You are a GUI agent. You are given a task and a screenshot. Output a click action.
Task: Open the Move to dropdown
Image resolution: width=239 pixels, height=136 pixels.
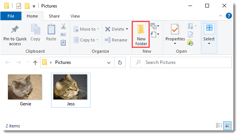(x=86, y=29)
